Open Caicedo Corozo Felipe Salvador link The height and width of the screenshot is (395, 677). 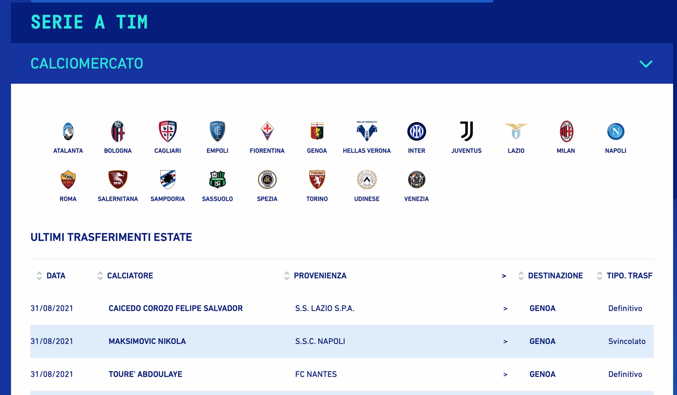tap(175, 308)
